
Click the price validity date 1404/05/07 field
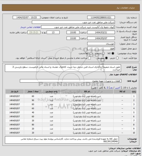coord(101,38)
